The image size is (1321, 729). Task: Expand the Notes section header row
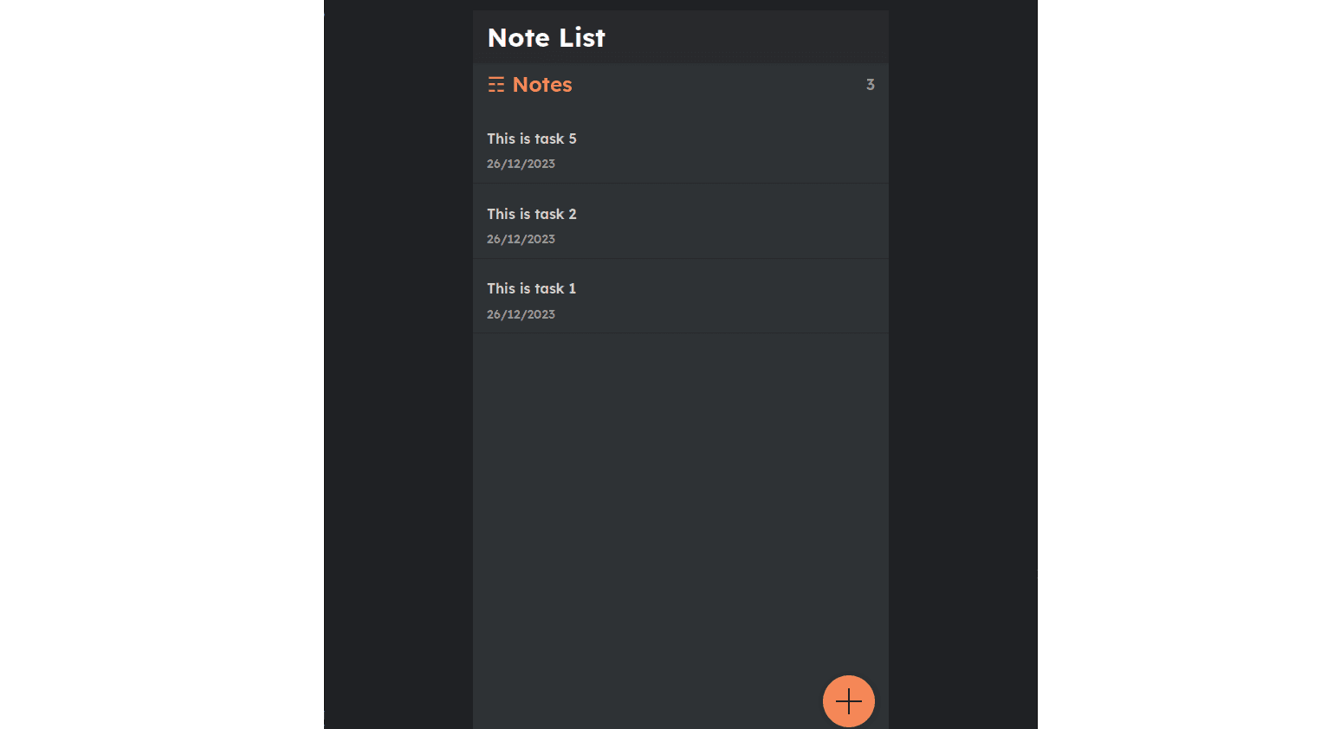[680, 84]
